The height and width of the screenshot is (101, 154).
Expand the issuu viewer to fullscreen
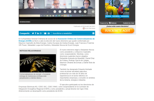pyautogui.click(x=117, y=3)
